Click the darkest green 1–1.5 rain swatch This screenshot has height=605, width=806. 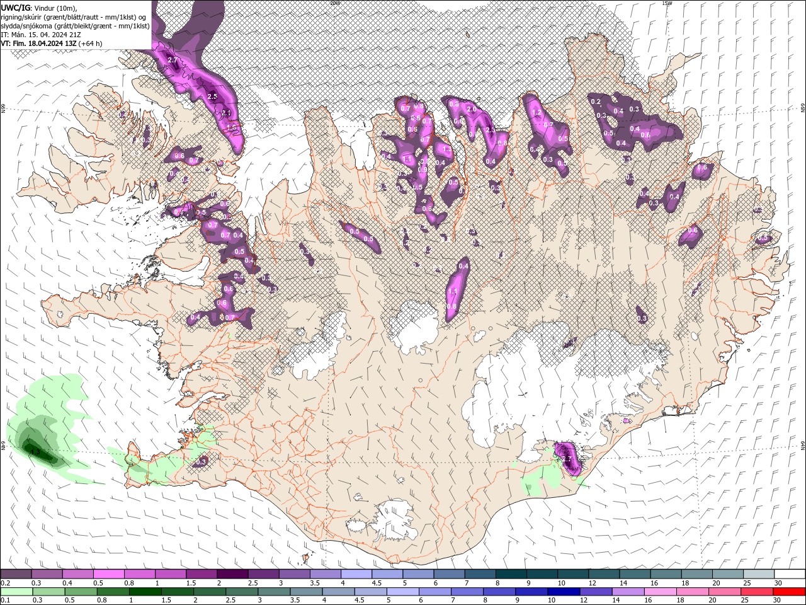[144, 592]
